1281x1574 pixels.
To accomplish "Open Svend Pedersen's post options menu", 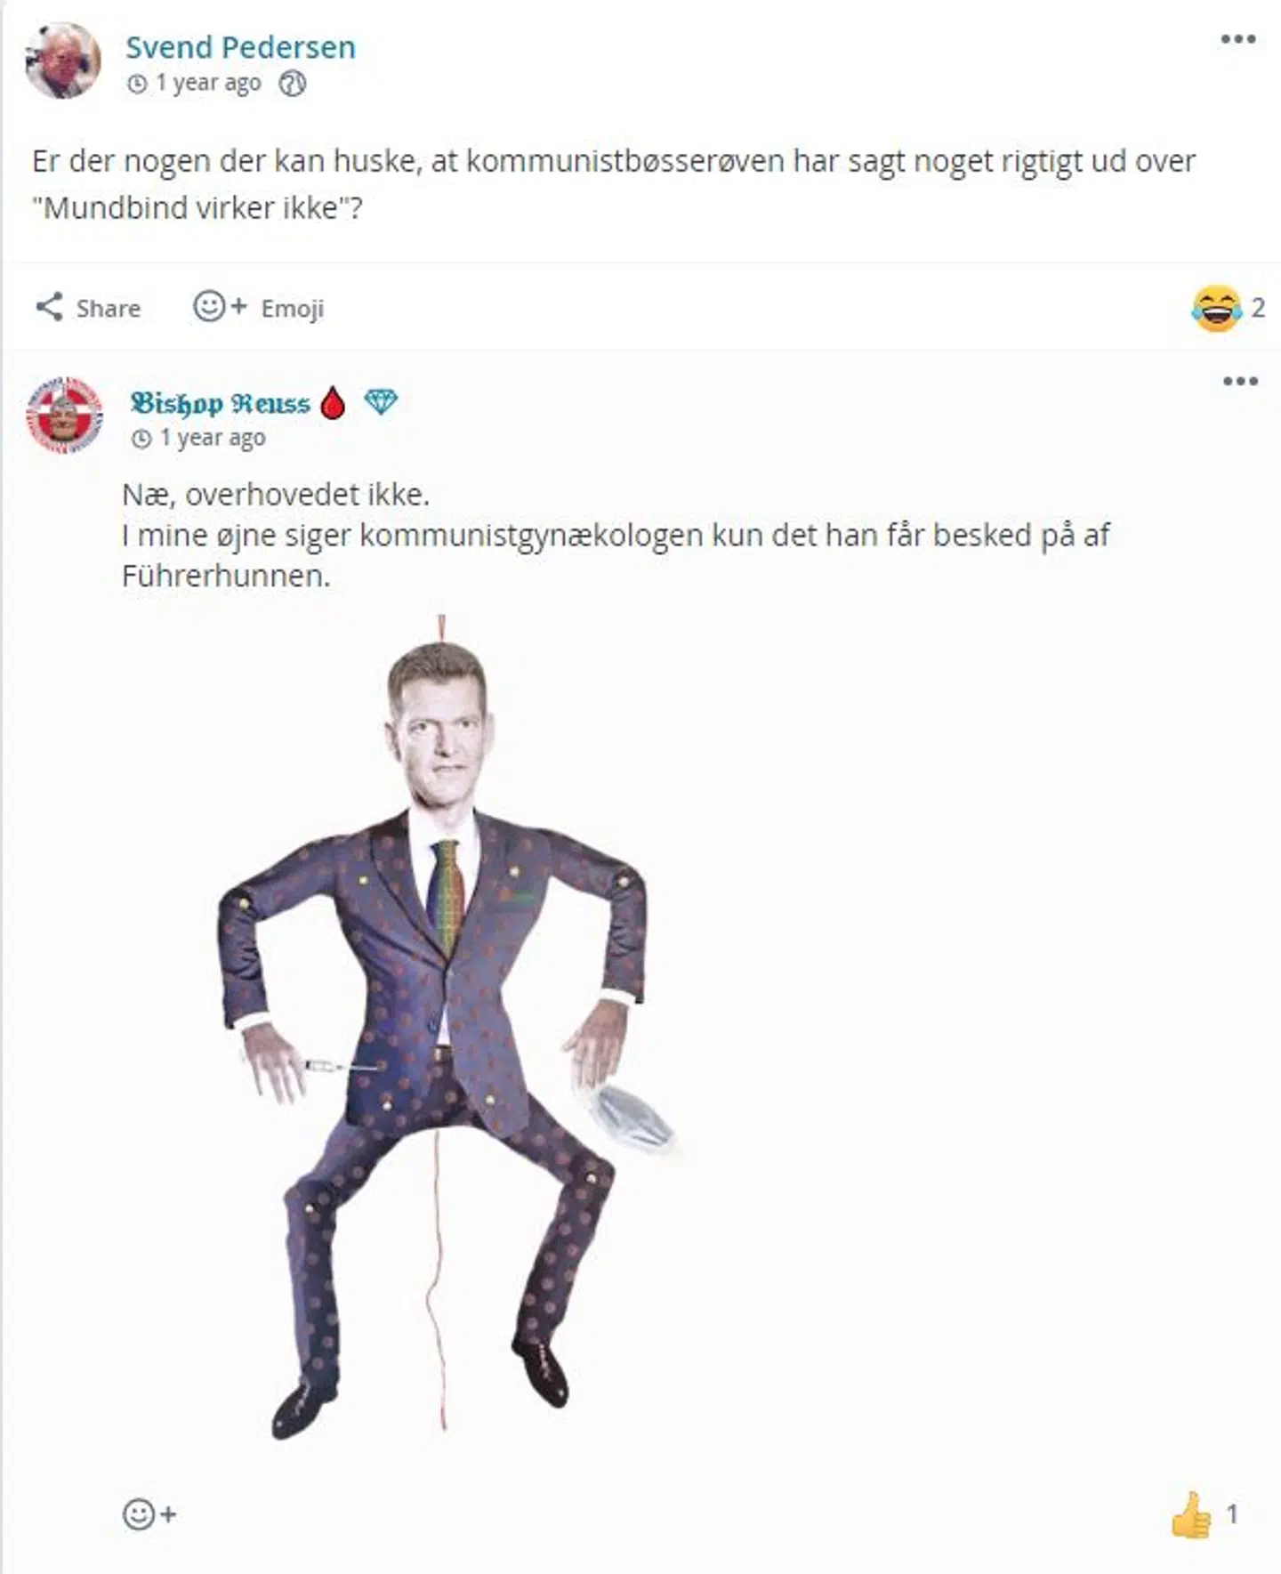I will (1237, 39).
